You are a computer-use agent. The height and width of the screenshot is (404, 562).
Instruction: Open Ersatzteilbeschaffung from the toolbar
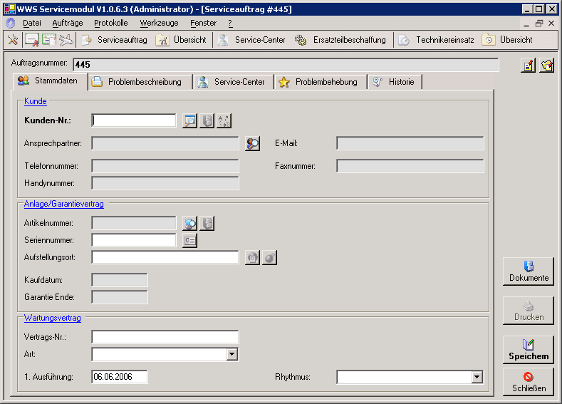[340, 40]
